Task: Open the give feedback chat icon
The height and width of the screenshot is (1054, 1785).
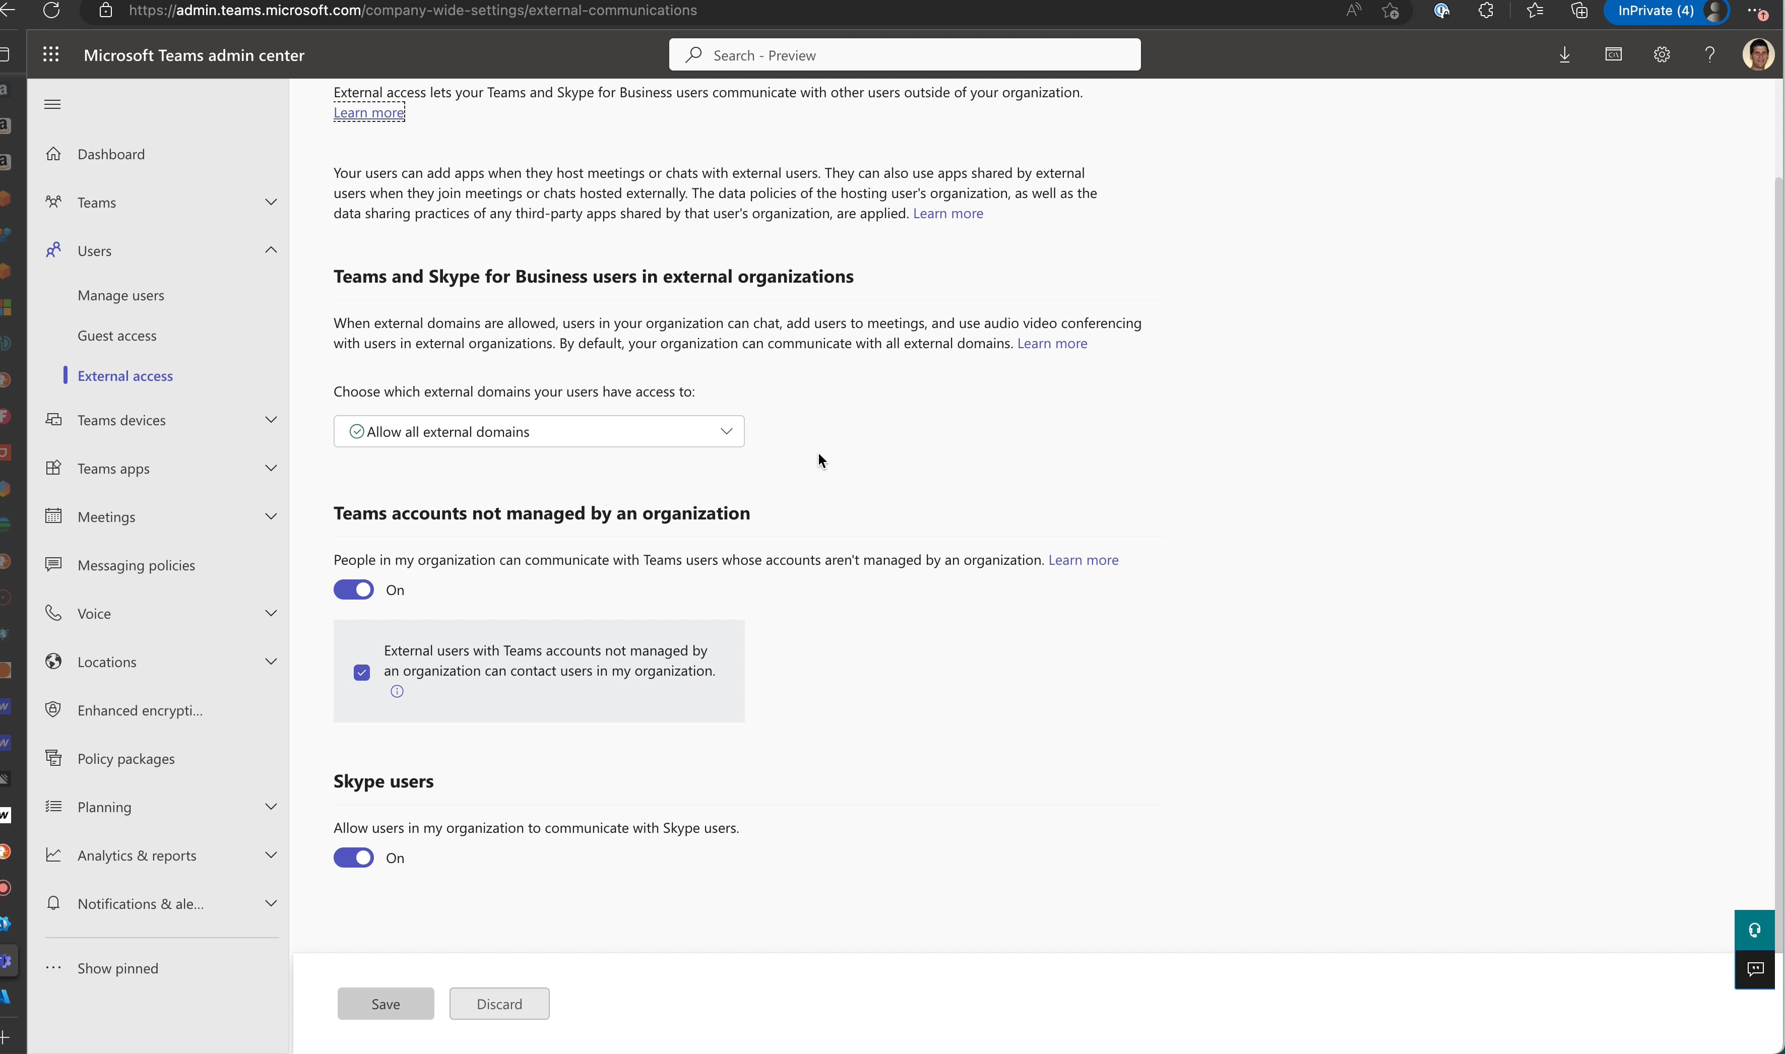Action: pyautogui.click(x=1755, y=969)
